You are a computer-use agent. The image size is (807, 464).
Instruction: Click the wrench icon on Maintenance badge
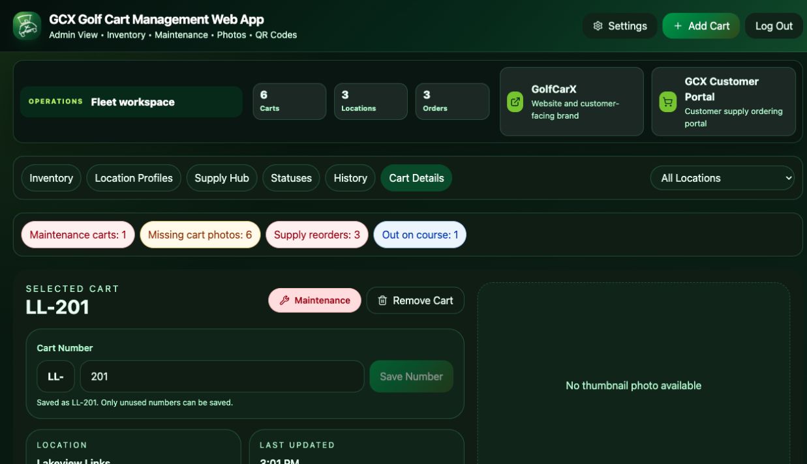pyautogui.click(x=284, y=300)
